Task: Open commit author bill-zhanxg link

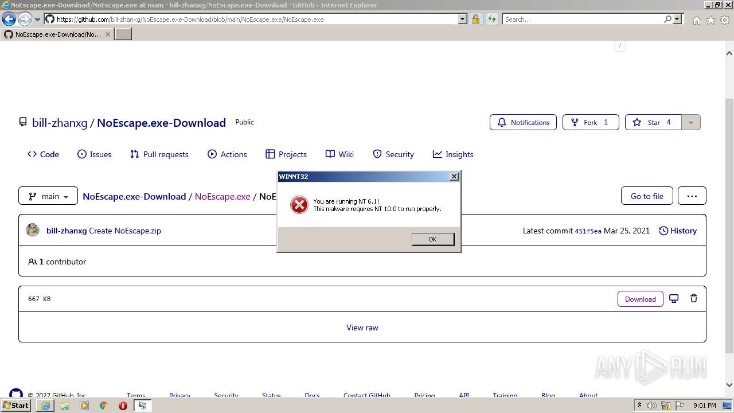Action: coord(67,231)
